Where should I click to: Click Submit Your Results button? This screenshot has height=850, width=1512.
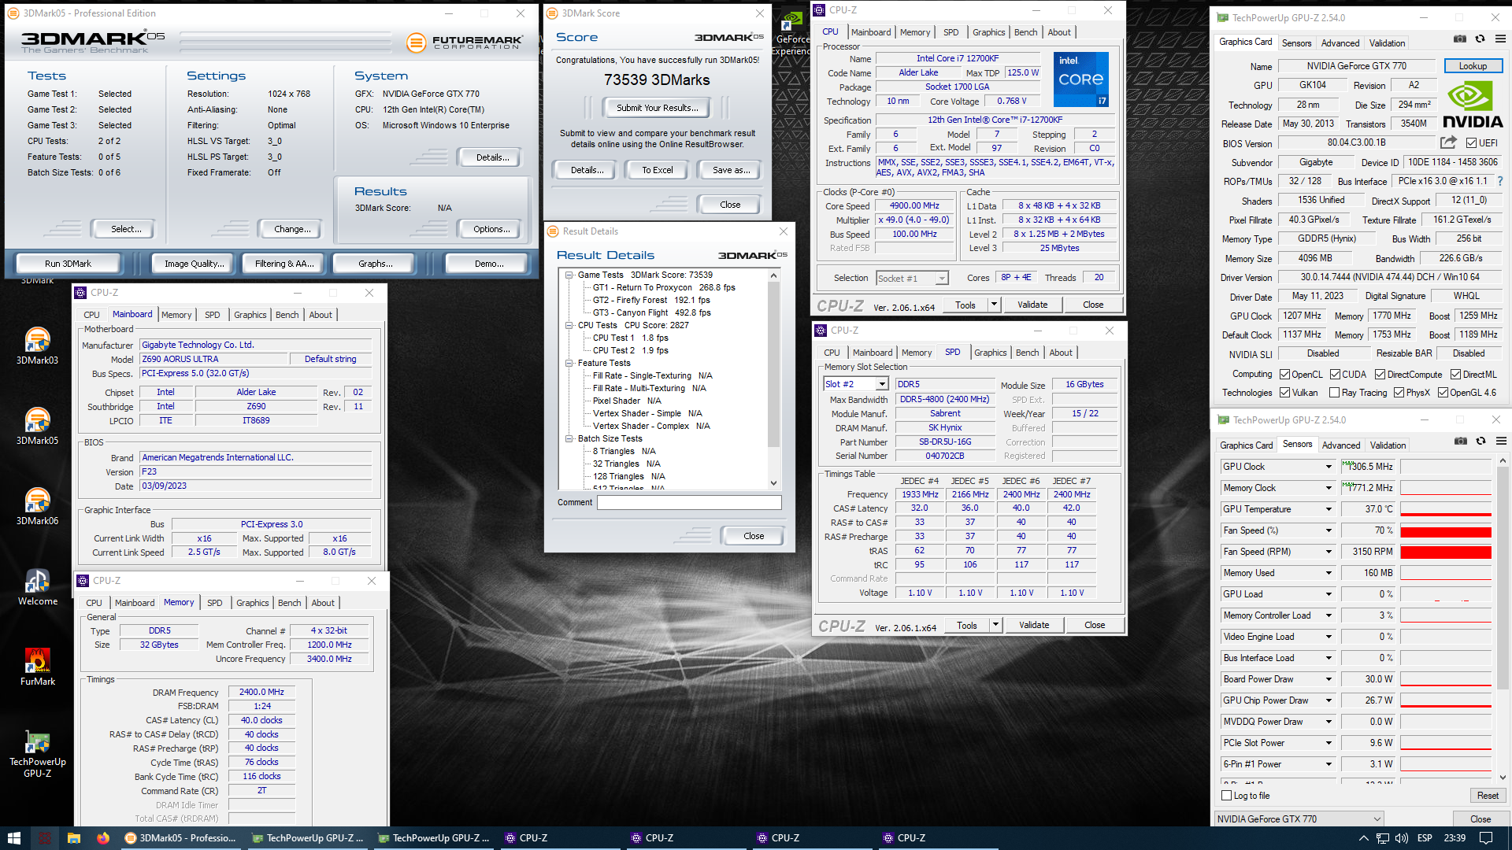click(657, 108)
